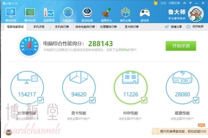Click 击败全国83%用户 text
Screen dimensions: 208x138
[x=78, y=119]
